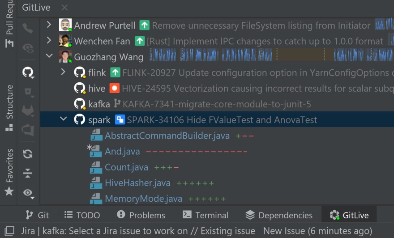This screenshot has width=394, height=238.
Task: Click the FLINK-20927 Update configuration text
Action: point(258,73)
